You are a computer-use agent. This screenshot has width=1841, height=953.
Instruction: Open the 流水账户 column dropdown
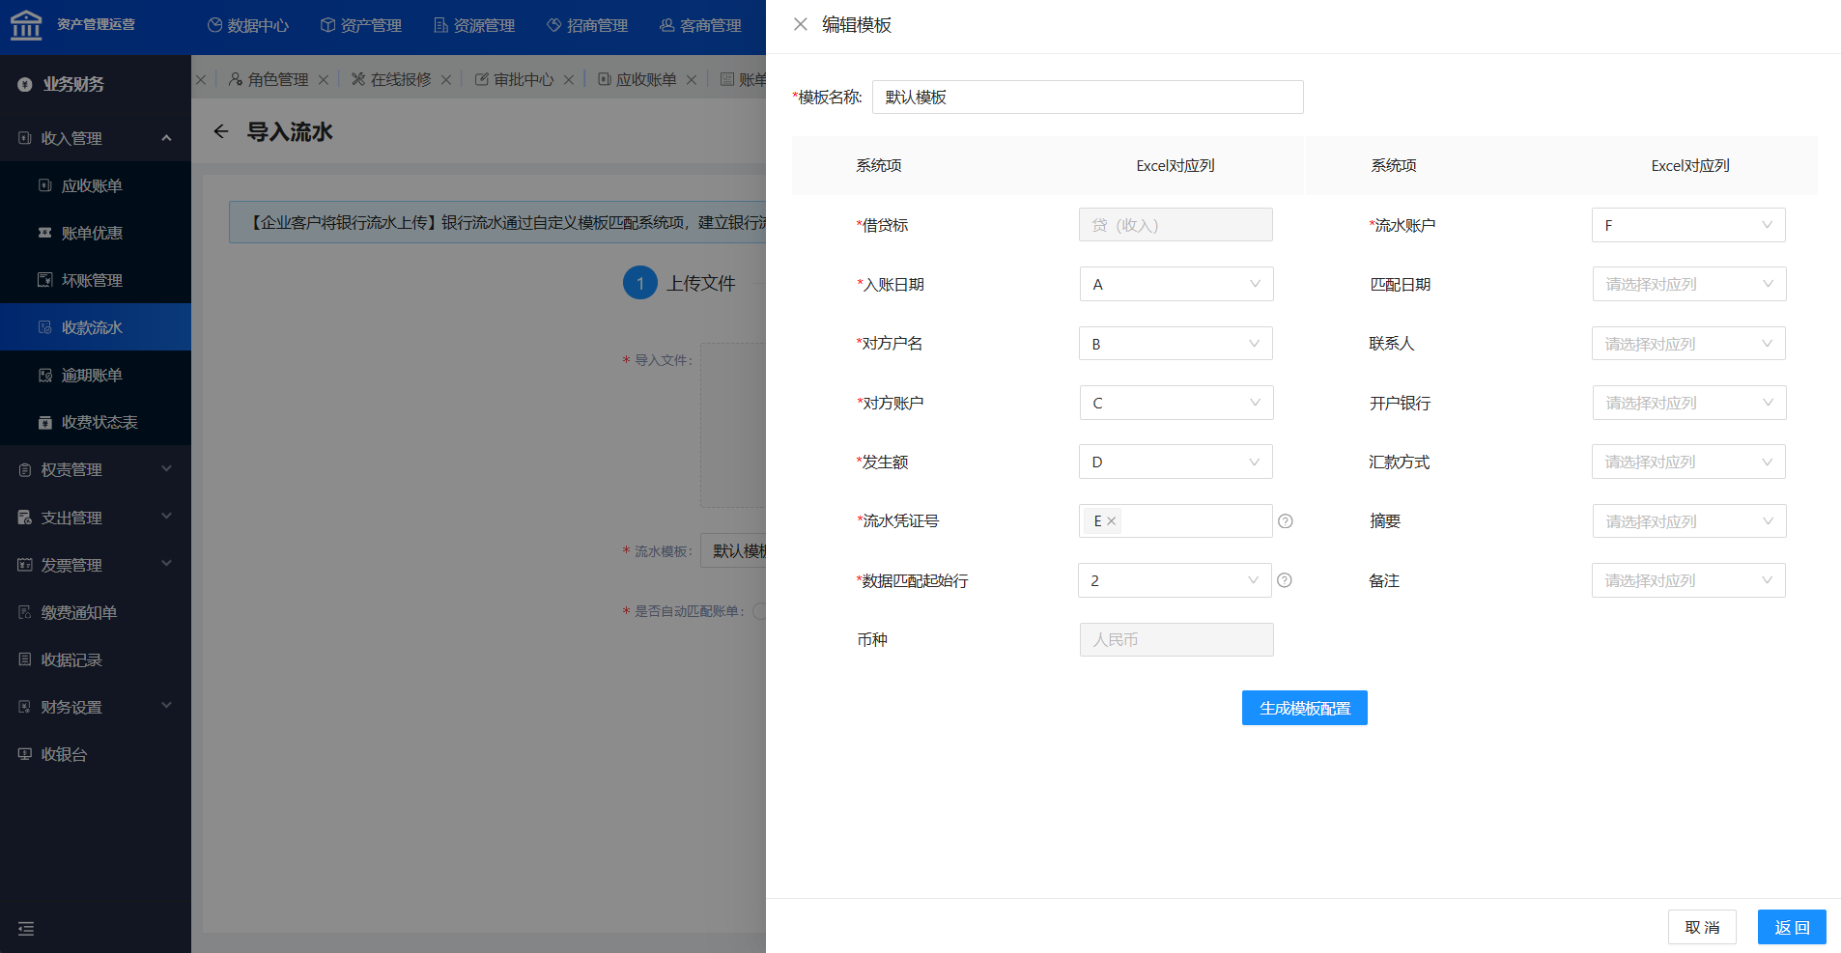[1687, 226]
